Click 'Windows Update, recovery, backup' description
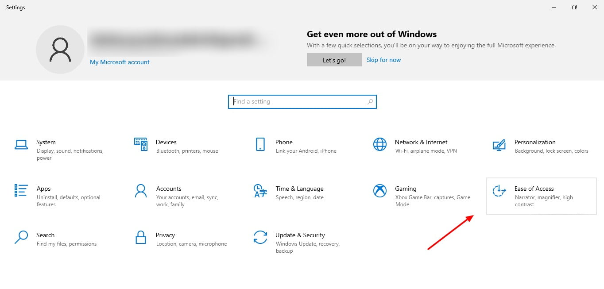 point(307,247)
